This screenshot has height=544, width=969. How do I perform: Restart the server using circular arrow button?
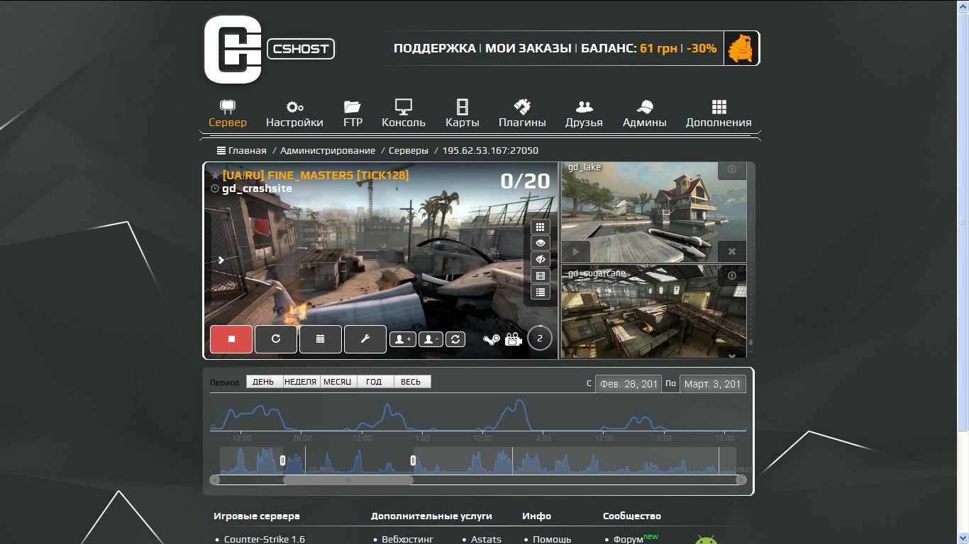276,339
